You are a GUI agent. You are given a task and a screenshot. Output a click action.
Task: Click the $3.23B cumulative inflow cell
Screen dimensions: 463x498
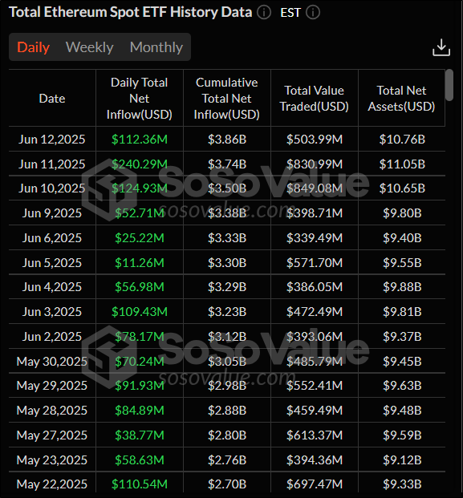coord(227,312)
